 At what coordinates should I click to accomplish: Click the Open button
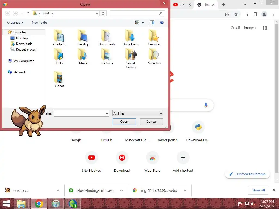[x=124, y=122]
